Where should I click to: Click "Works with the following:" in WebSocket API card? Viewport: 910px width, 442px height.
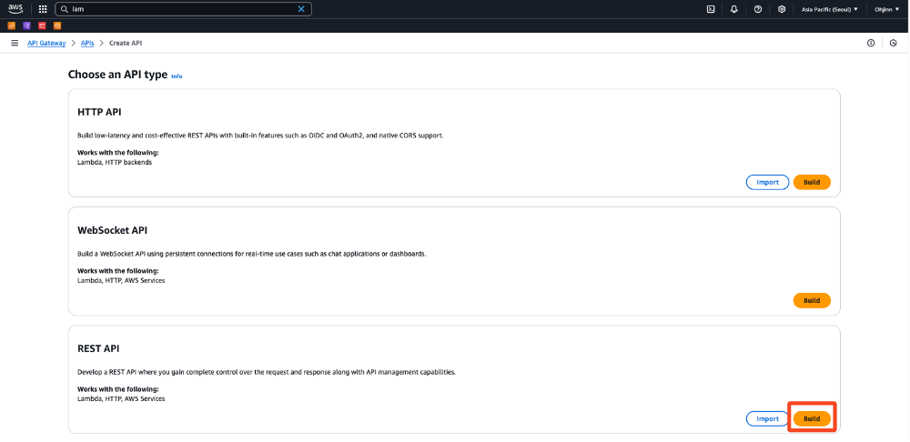pyautogui.click(x=117, y=271)
